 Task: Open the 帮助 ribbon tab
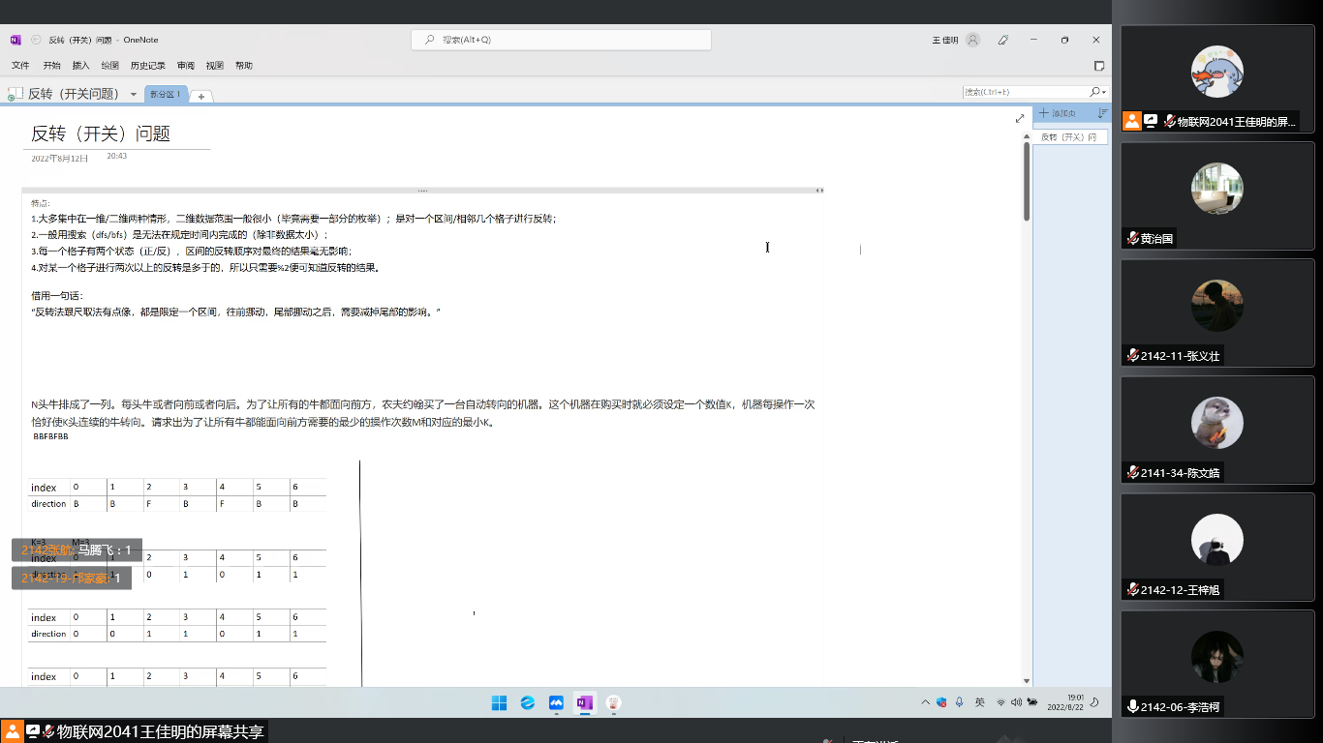click(x=244, y=66)
